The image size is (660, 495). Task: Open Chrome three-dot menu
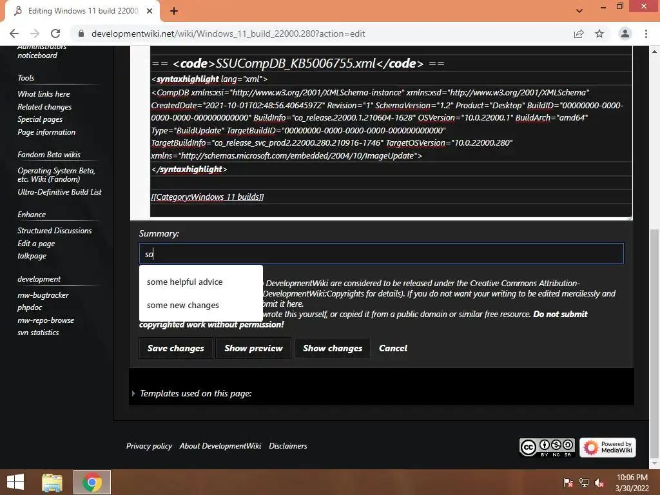coord(646,34)
